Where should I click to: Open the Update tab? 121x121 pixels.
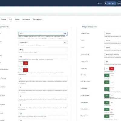coord(17,19)
